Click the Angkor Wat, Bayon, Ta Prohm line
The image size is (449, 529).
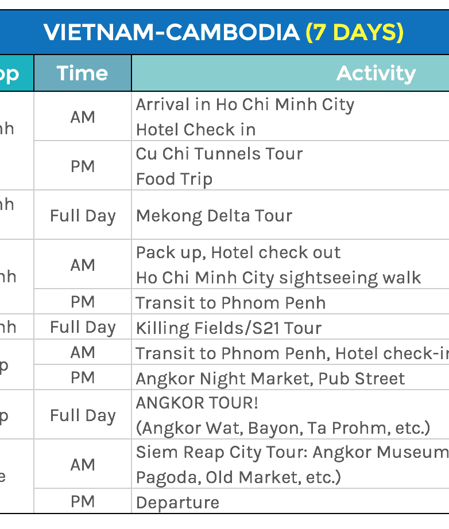click(282, 428)
